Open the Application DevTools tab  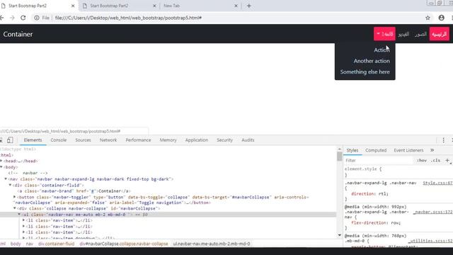pyautogui.click(x=197, y=140)
